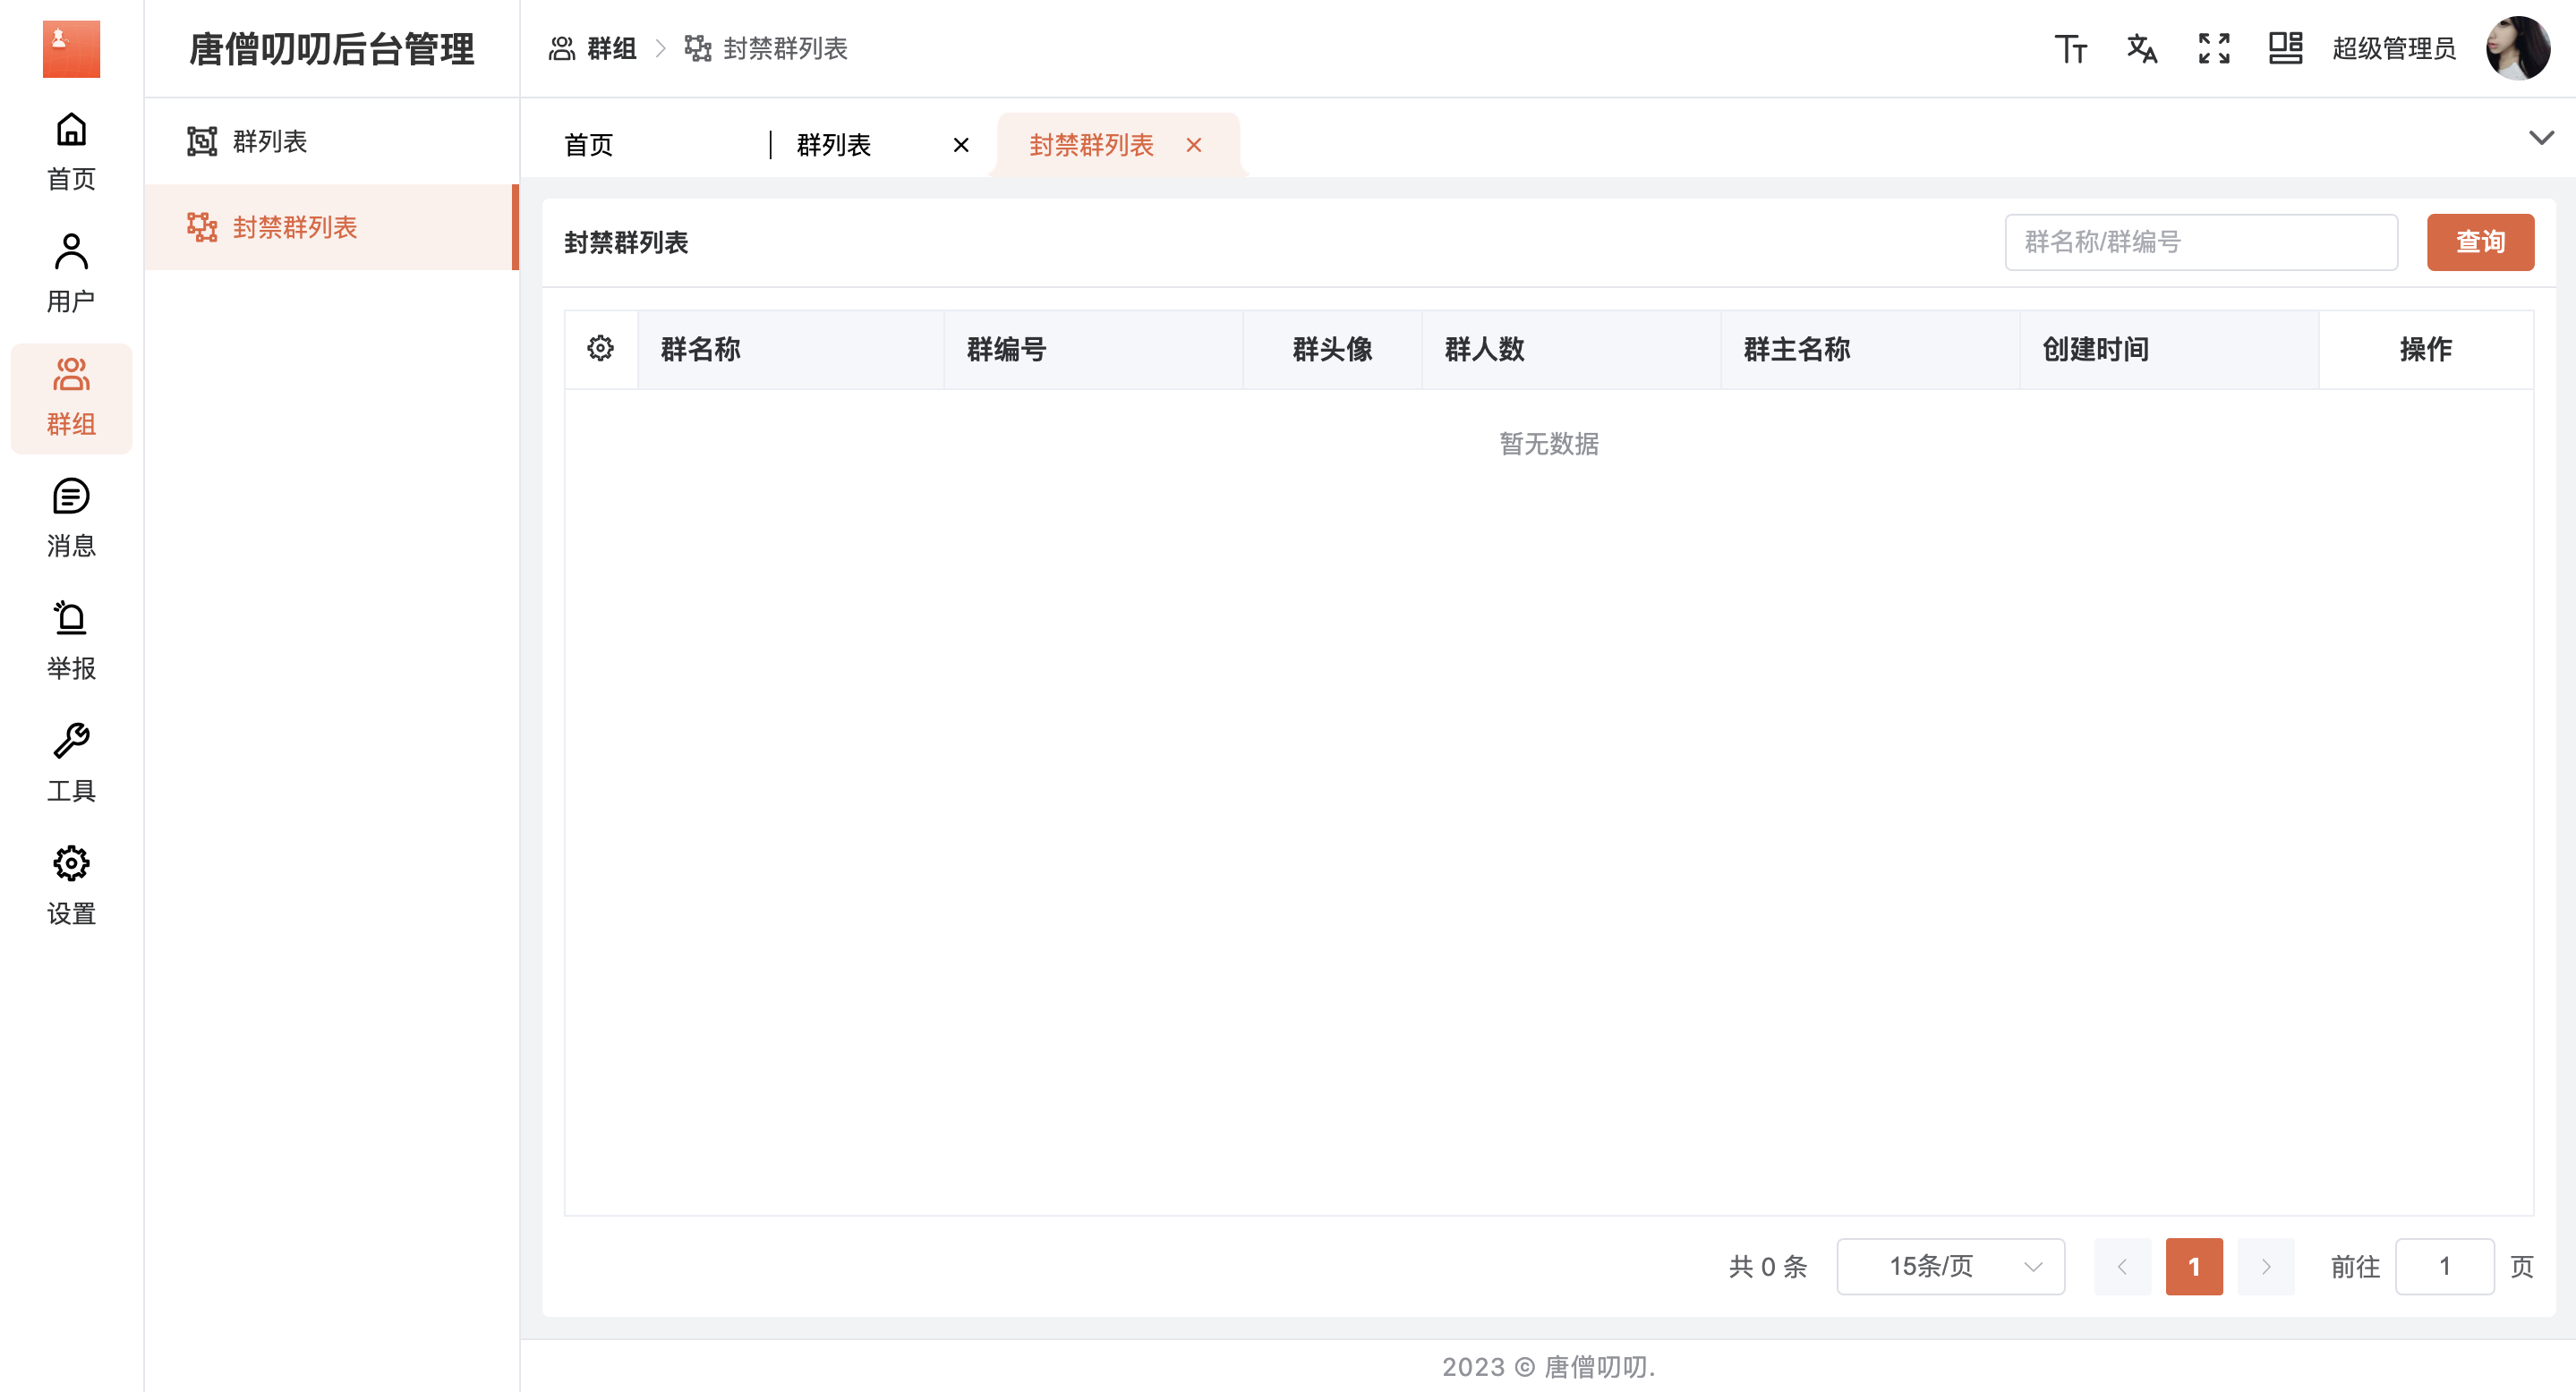Go to 消息 section in sidebar
The height and width of the screenshot is (1392, 2576).
[71, 518]
